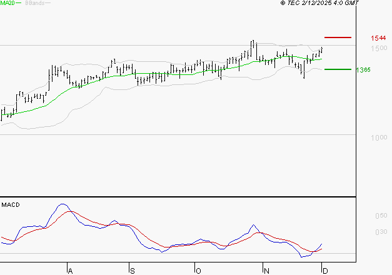
Task: Click the red 1544 resistance value
Action: pos(378,38)
